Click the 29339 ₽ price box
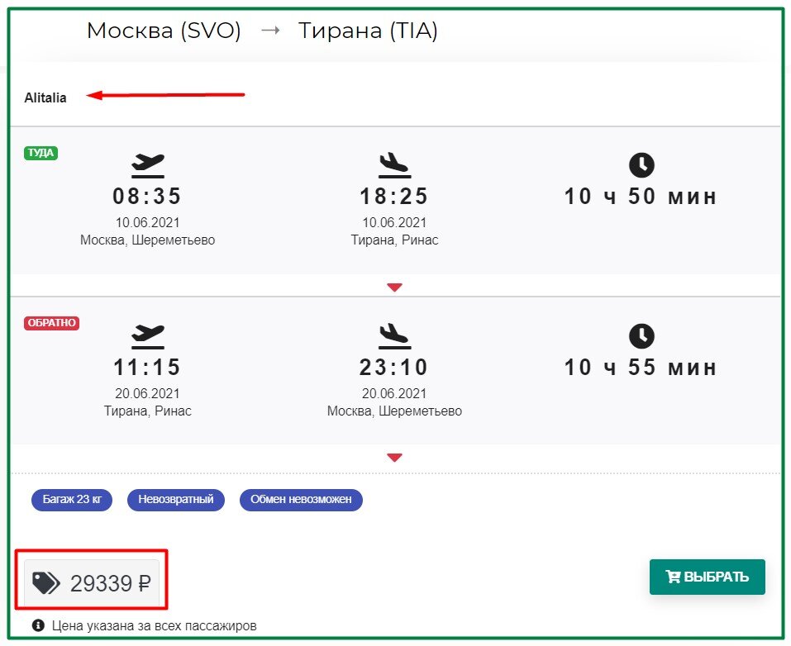791x646 pixels. tap(92, 583)
